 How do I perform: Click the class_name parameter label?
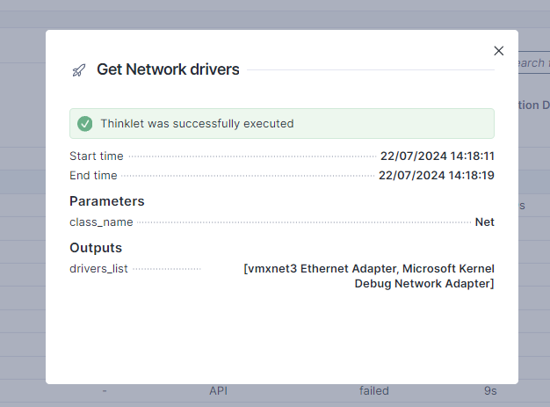point(101,222)
